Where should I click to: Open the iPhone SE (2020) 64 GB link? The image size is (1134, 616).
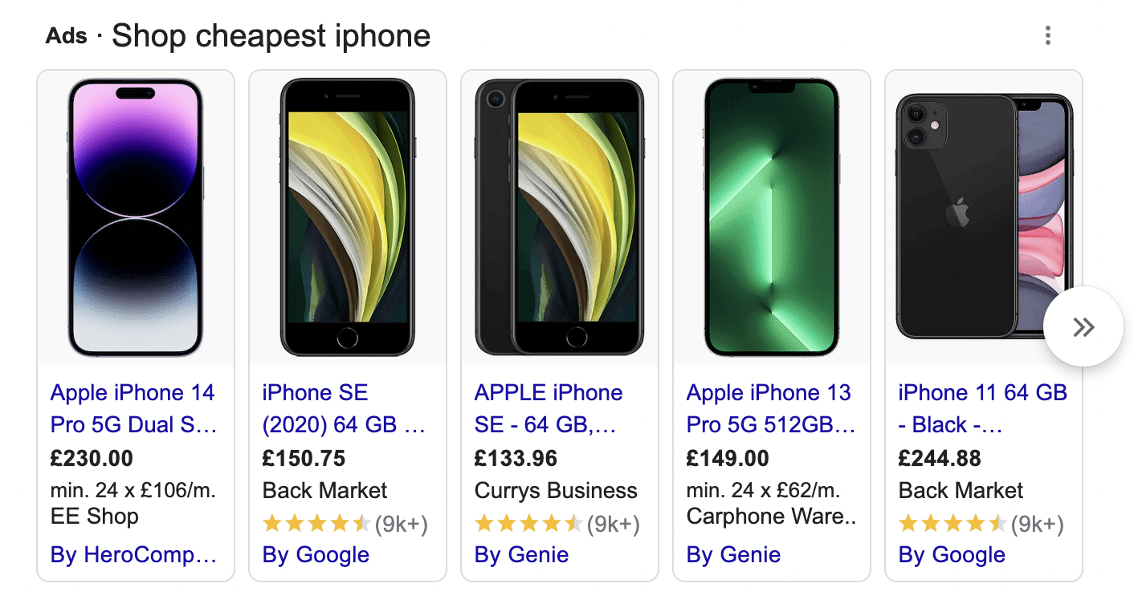(344, 408)
